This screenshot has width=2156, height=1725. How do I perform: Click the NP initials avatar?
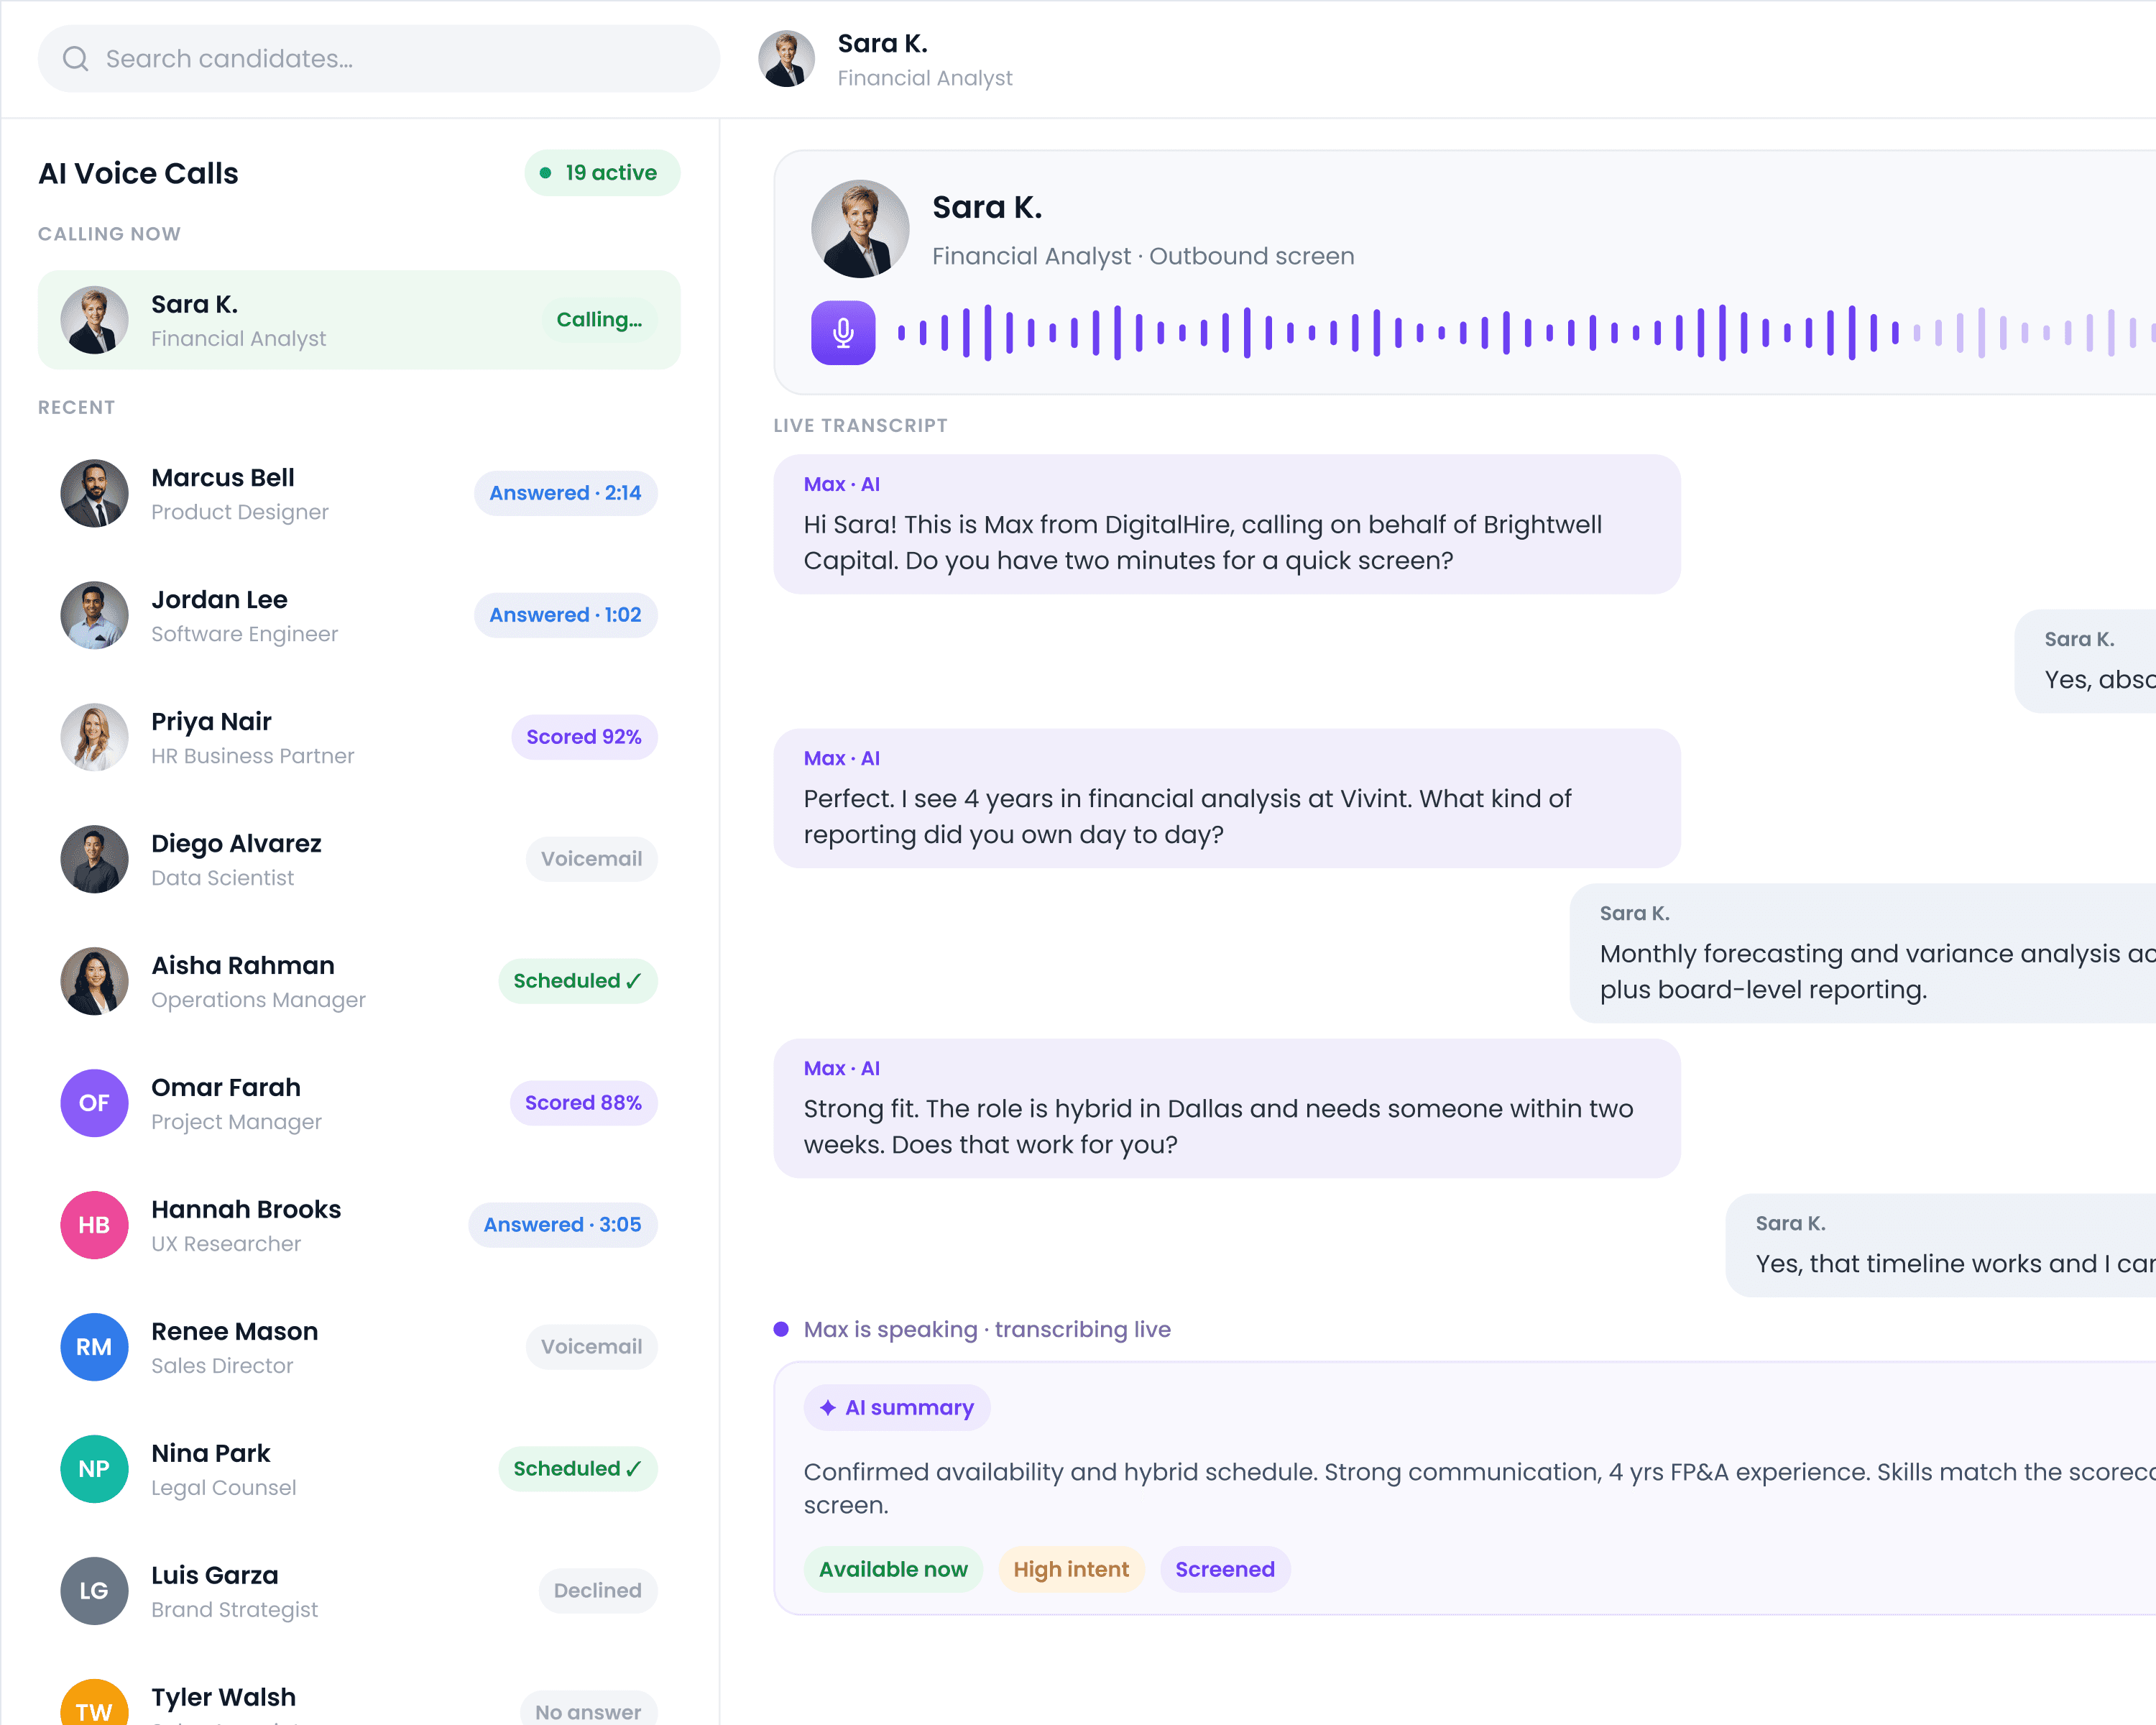94,1470
